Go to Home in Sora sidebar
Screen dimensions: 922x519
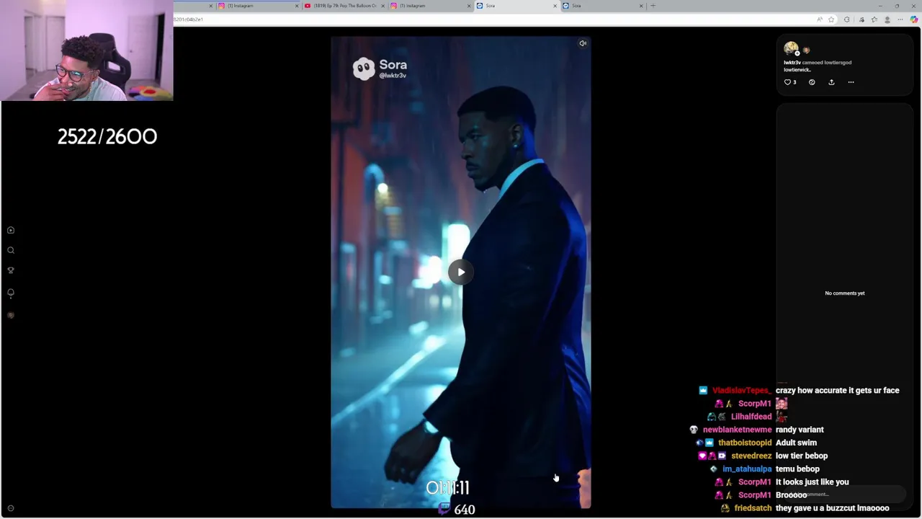point(11,230)
